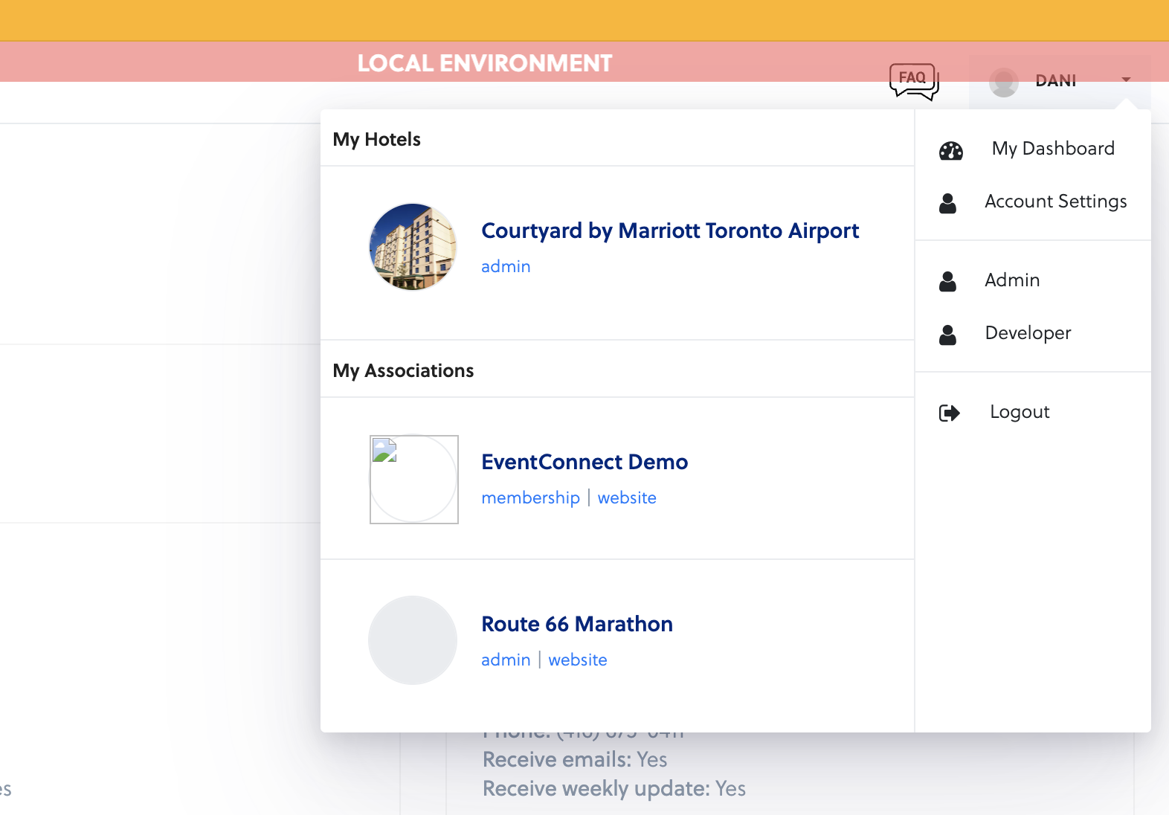Click the 'Receive weekly update: Yes' text
This screenshot has height=815, width=1169.
[x=614, y=788]
